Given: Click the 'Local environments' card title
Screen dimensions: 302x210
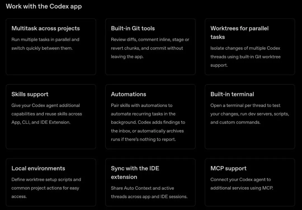Looking at the screenshot, I should pyautogui.click(x=38, y=168).
